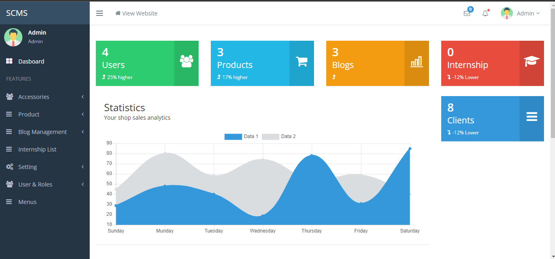Click the Clients list icon

(x=531, y=117)
